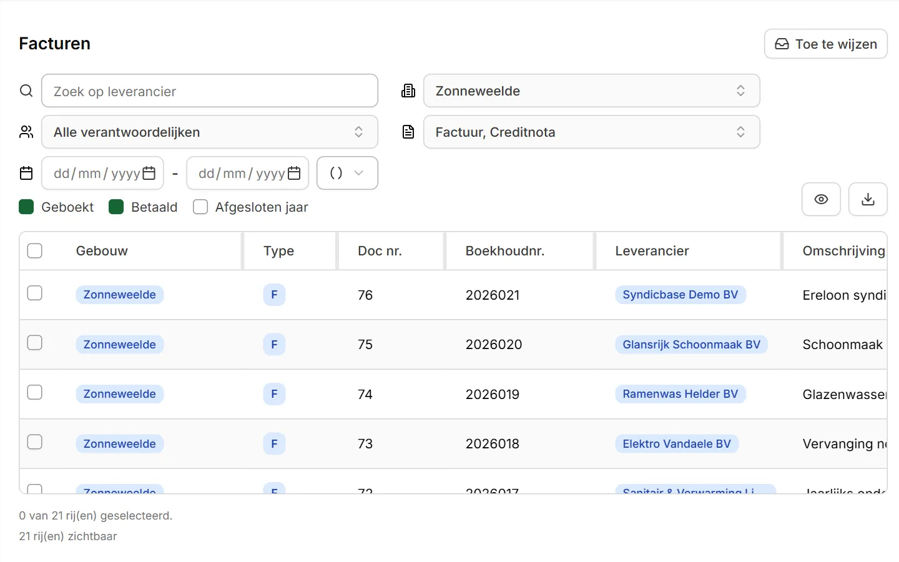Click Zonneweelde tag in Doc nr. 75 row

pyautogui.click(x=120, y=345)
